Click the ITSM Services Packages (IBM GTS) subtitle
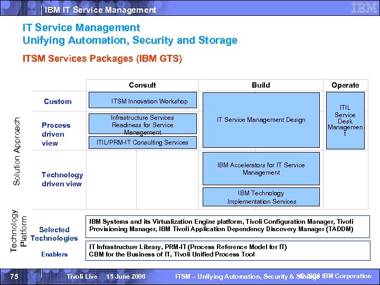The width and height of the screenshot is (380, 285). pyautogui.click(x=102, y=59)
